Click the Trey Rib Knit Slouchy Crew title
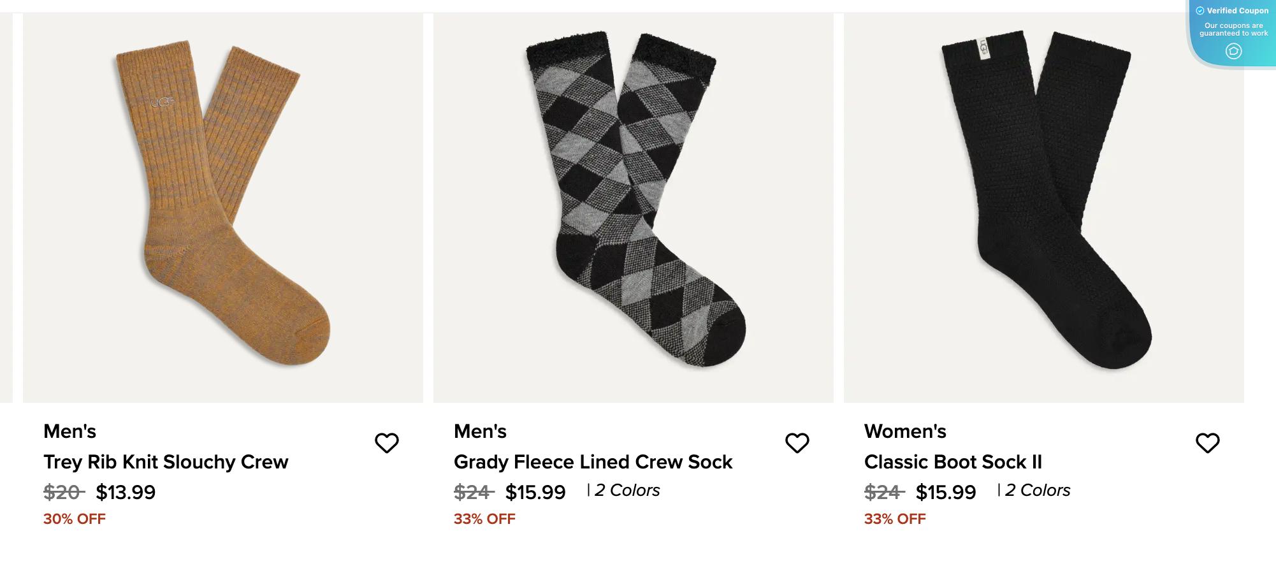 pos(166,462)
